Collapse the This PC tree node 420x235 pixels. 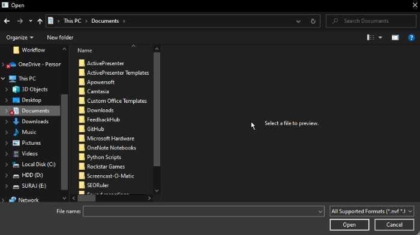pyautogui.click(x=3, y=78)
